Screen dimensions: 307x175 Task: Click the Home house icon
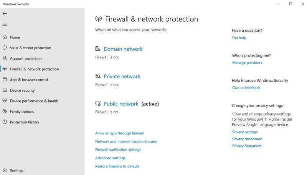click(x=5, y=37)
